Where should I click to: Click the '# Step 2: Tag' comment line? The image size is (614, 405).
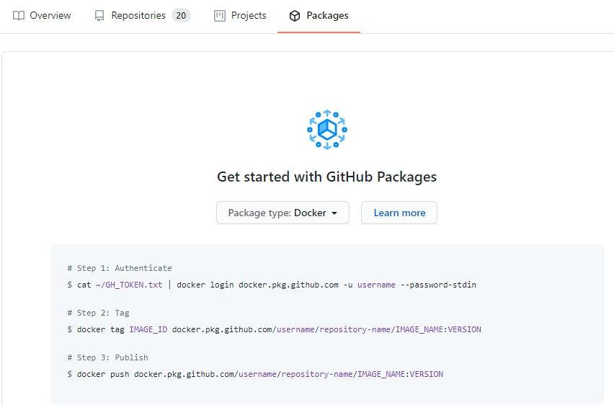(x=99, y=313)
